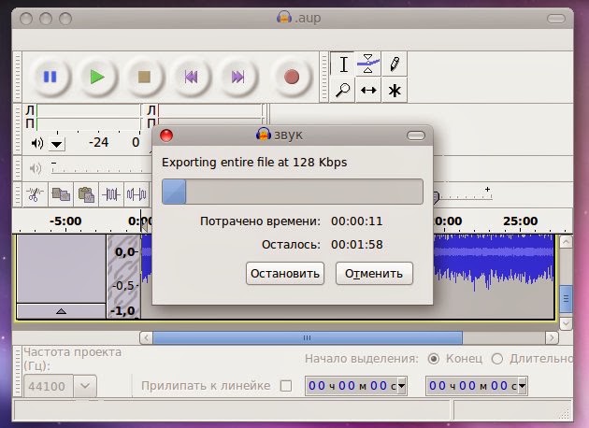
Task: Click the scissors Cut icon
Action: pyautogui.click(x=36, y=194)
